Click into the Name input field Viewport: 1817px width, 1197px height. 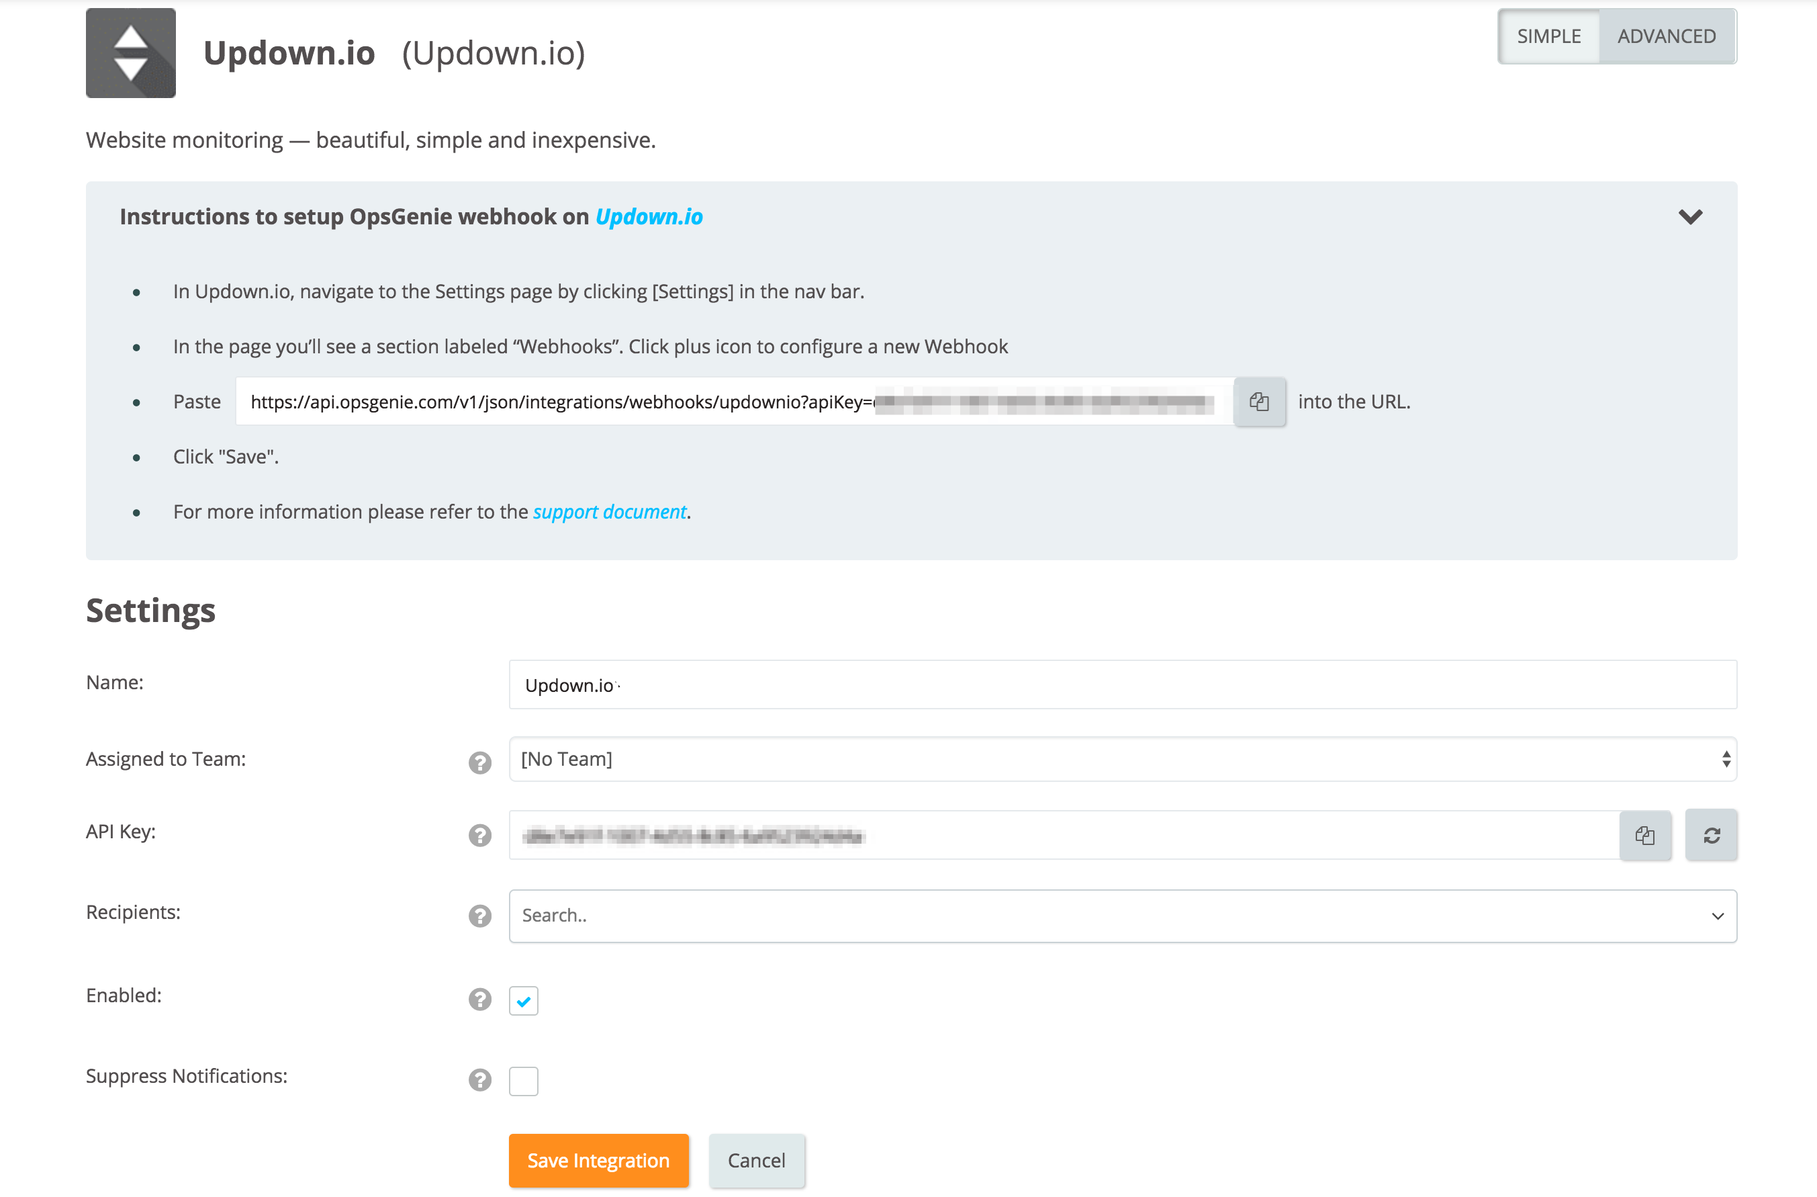(x=1122, y=685)
